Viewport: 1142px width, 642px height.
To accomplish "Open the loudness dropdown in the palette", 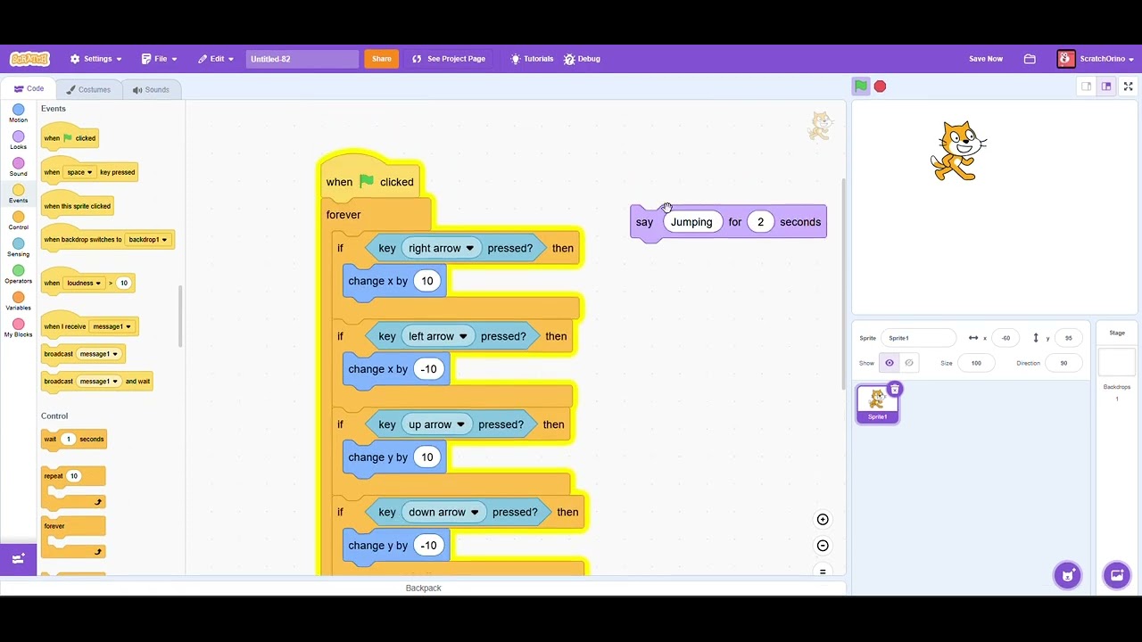I will tap(85, 283).
